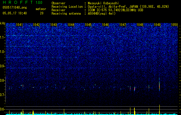
Task: Click the 'Receiving antenna' label
Action: 66,14
